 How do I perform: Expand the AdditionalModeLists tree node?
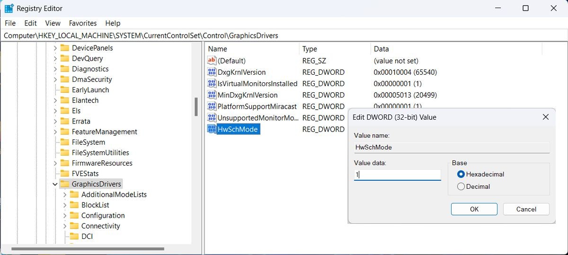(64, 194)
